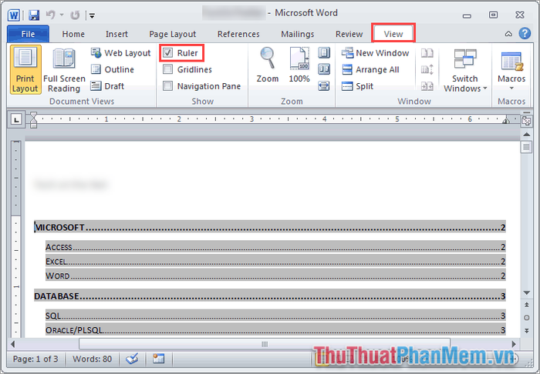Click the horizontal scrollbar thumb
Screen dimensions: 540x374
tap(265, 344)
